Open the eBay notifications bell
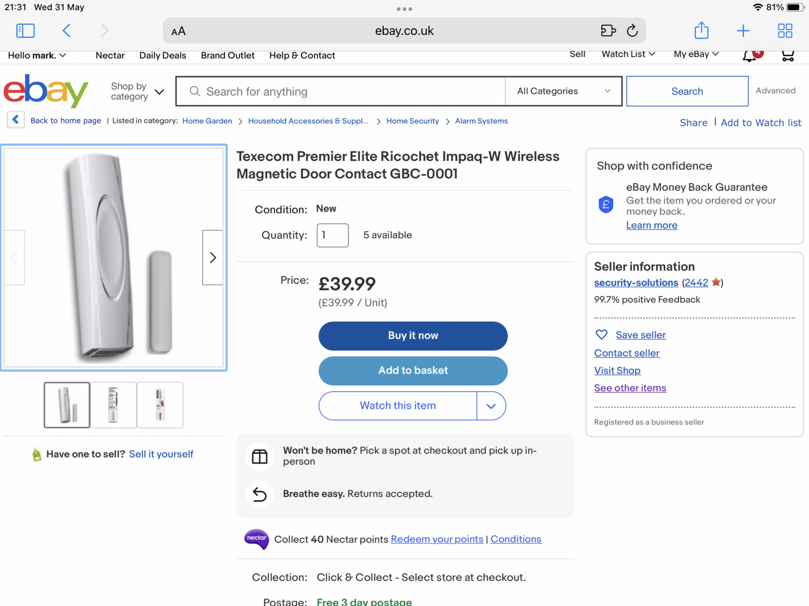This screenshot has height=606, width=809. click(750, 55)
